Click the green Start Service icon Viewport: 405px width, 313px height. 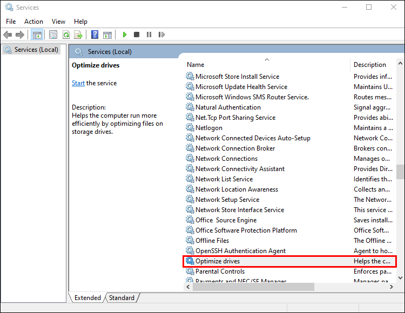(125, 35)
